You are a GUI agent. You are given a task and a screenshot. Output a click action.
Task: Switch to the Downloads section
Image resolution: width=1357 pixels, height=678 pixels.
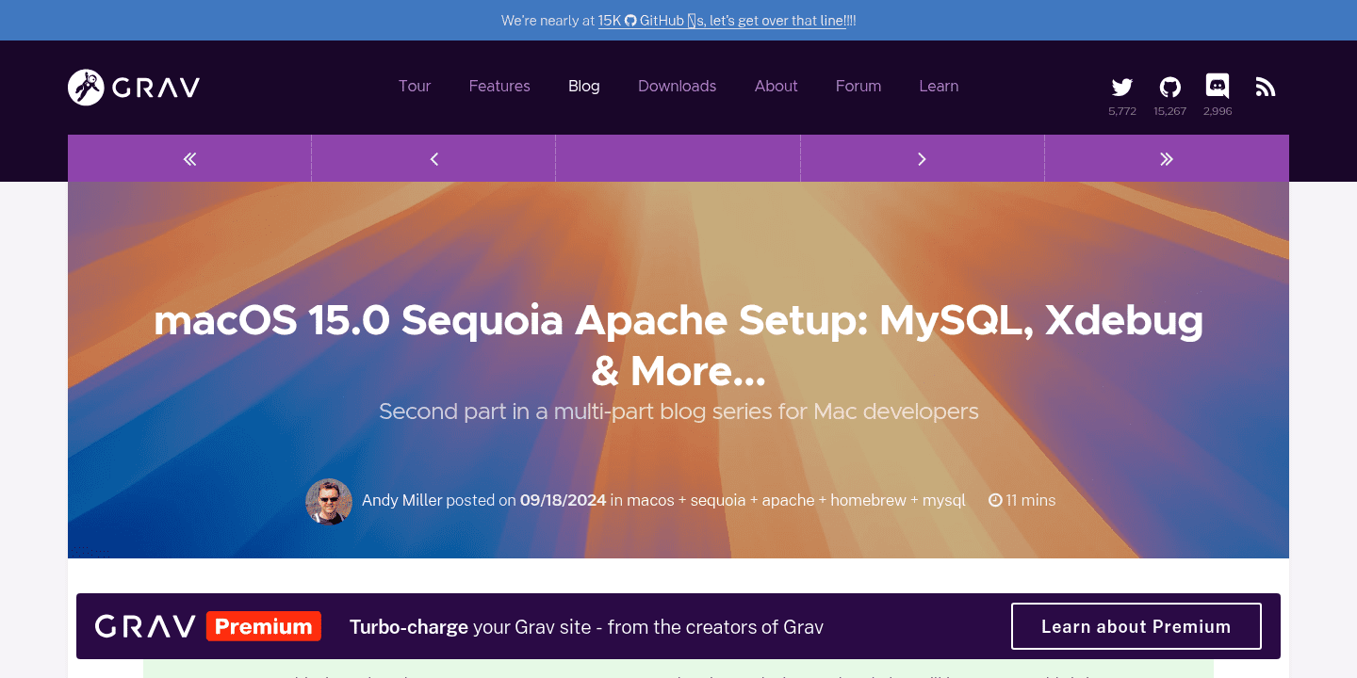677,86
